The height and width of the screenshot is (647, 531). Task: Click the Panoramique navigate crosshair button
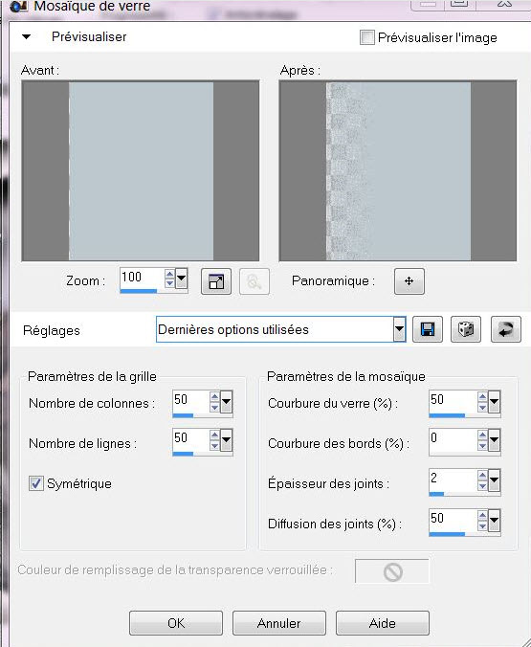click(x=409, y=281)
